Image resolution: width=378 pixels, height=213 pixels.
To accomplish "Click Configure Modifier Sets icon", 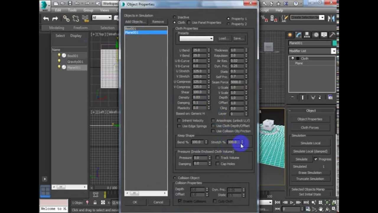I will pos(330,97).
